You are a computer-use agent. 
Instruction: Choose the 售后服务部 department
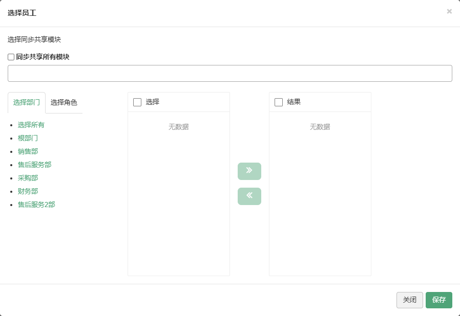[x=35, y=165]
